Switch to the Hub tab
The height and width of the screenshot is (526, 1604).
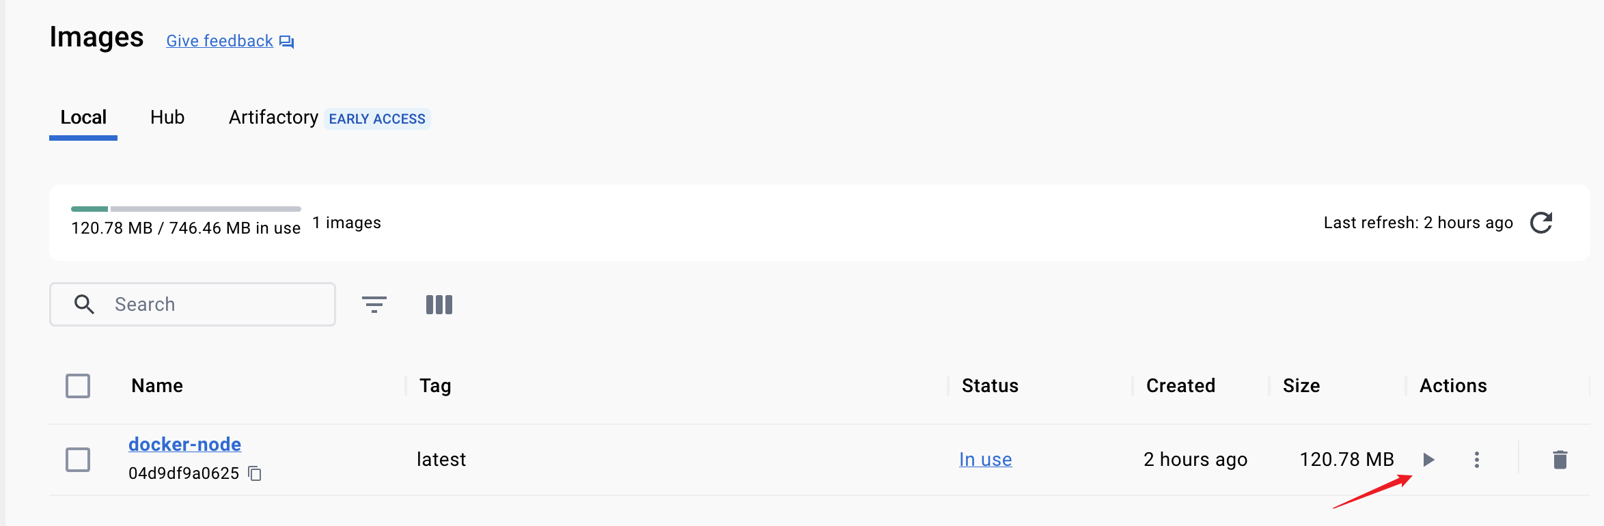(x=167, y=117)
